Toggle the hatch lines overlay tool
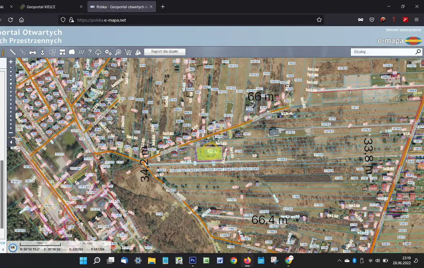424x268 pixels. pos(81,52)
